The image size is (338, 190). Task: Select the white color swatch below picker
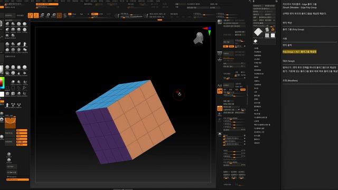[2, 94]
